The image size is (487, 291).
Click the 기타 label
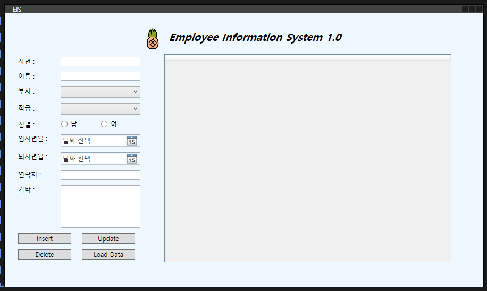(x=27, y=189)
